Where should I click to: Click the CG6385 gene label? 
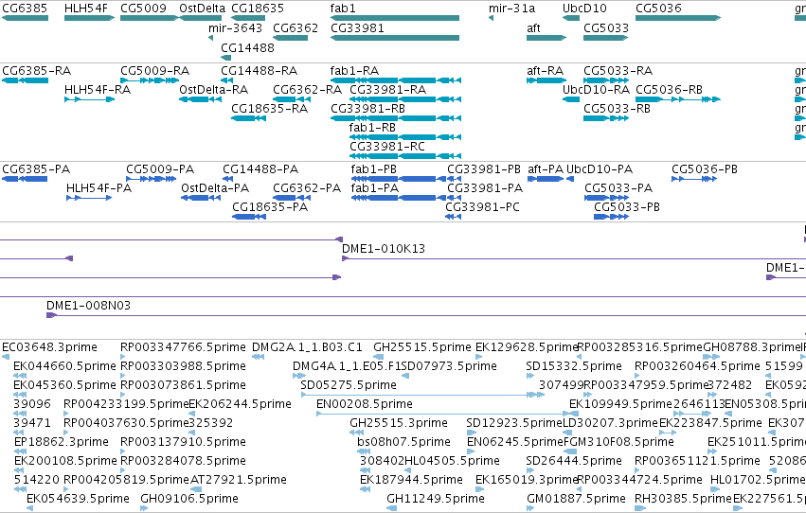click(25, 9)
